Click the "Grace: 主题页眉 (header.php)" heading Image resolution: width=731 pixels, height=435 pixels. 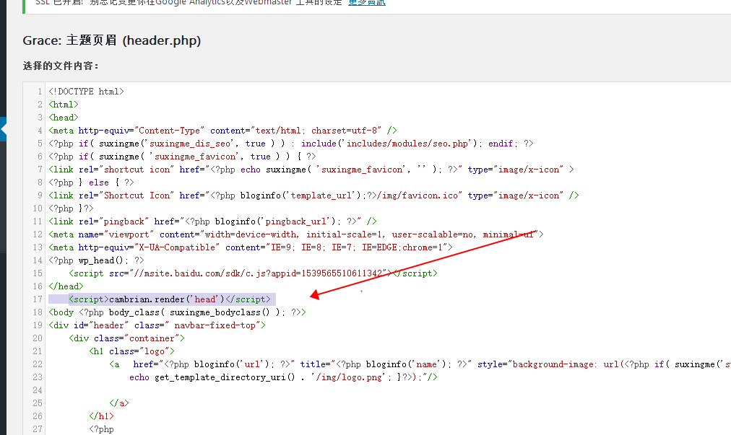112,40
